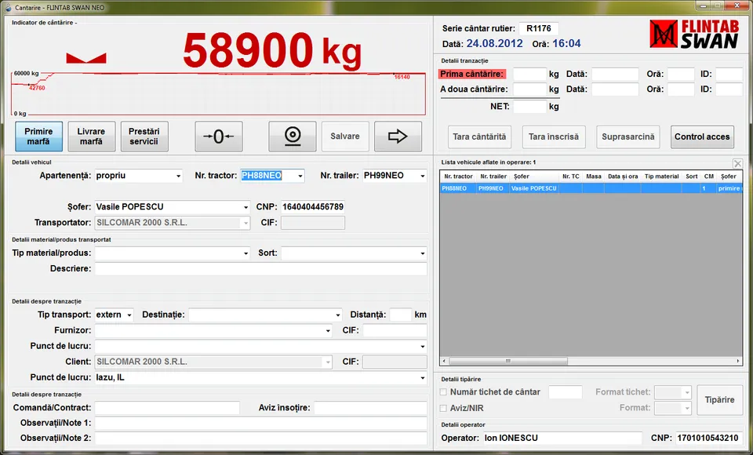Open Tip material/produs dropdown
This screenshot has width=753, height=455.
246,253
